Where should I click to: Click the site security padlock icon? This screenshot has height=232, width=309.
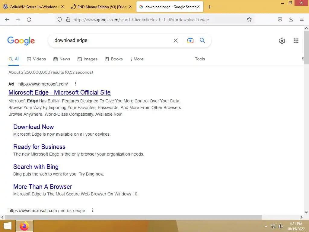pos(68,19)
